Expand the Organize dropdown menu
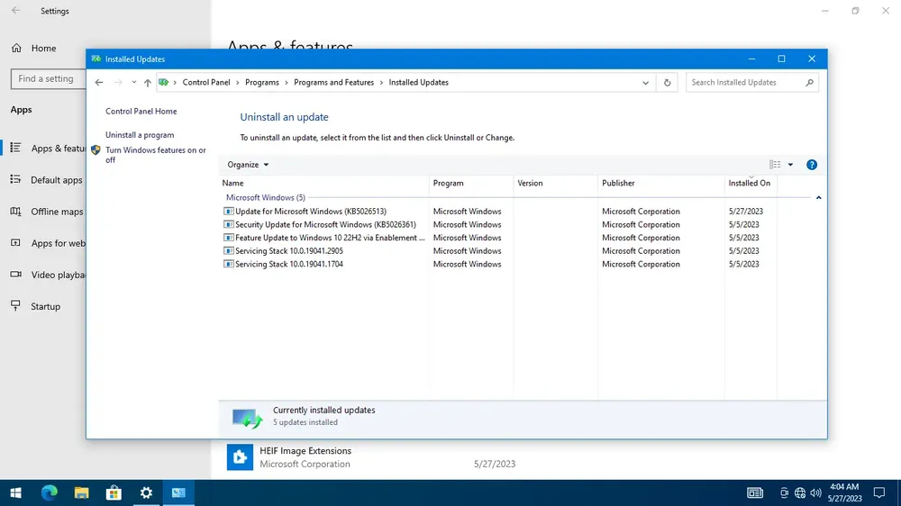 (248, 165)
